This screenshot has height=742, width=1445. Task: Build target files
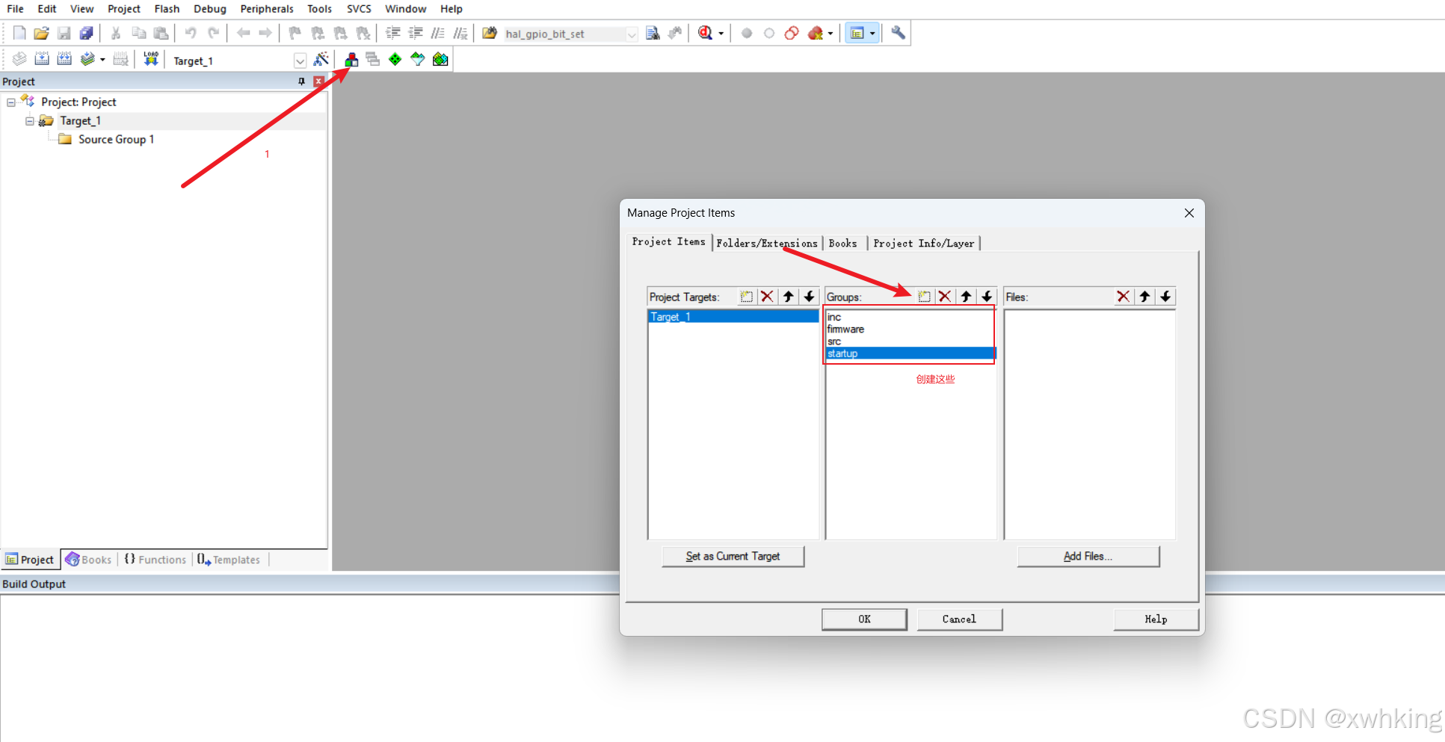(x=42, y=59)
